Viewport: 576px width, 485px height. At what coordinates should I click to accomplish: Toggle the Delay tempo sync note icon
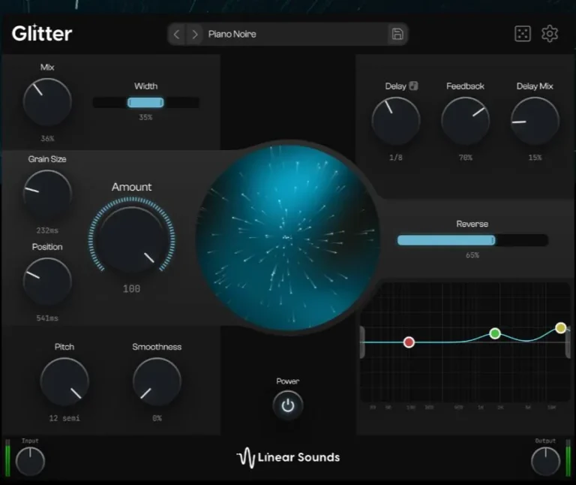pyautogui.click(x=413, y=86)
